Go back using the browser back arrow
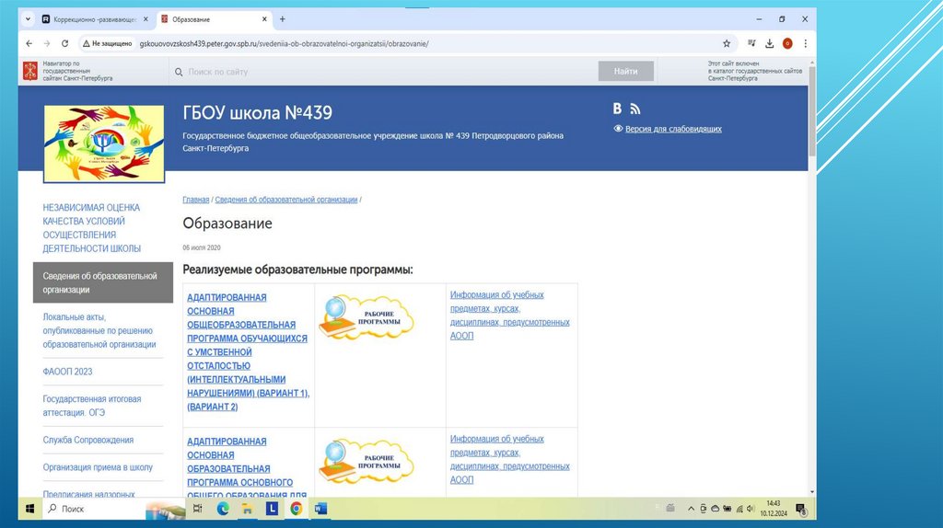 coord(29,43)
